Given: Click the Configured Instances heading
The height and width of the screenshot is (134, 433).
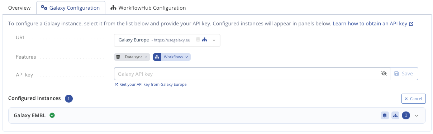Looking at the screenshot, I should point(34,98).
